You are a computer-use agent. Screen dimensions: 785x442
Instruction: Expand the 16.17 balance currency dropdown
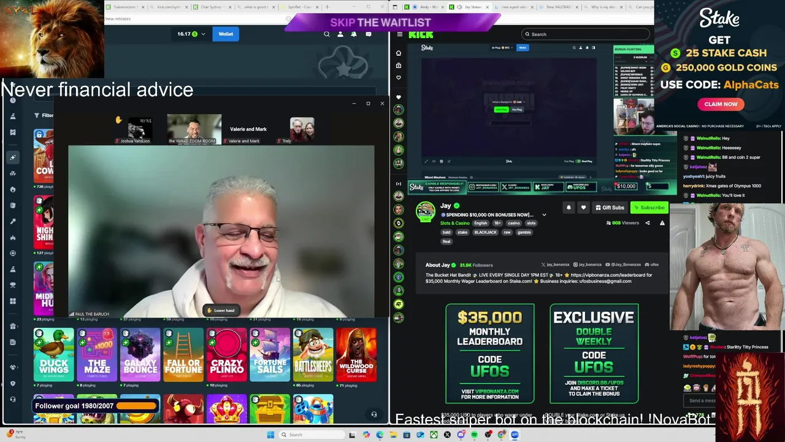pos(203,34)
